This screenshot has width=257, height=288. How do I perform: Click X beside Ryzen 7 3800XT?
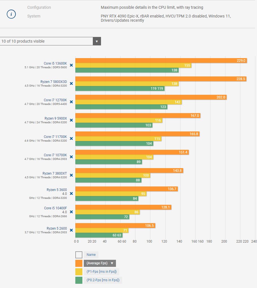tap(71, 175)
